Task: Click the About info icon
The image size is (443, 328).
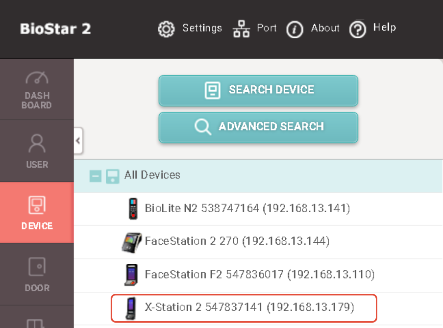Action: click(x=295, y=30)
